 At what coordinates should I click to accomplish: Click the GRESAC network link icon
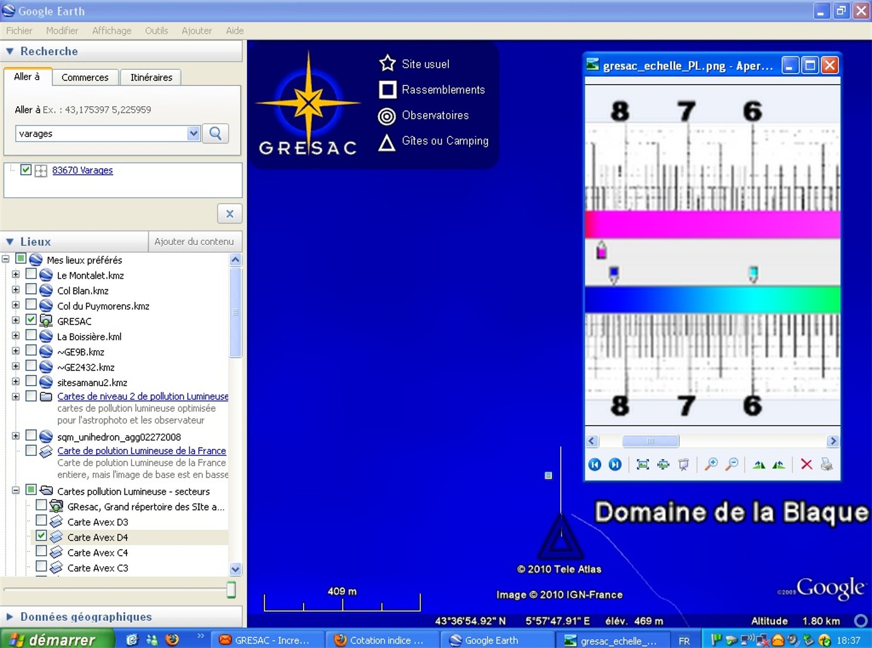pos(46,321)
